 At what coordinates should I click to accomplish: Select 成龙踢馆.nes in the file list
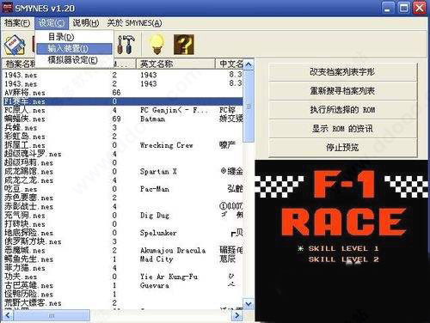point(28,172)
